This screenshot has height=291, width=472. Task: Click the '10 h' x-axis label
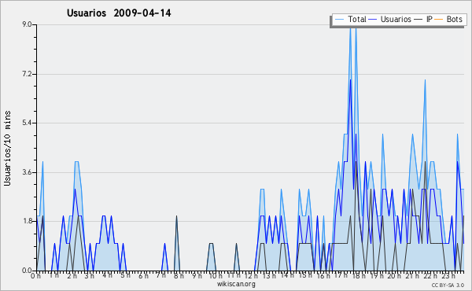pyautogui.click(x=216, y=275)
